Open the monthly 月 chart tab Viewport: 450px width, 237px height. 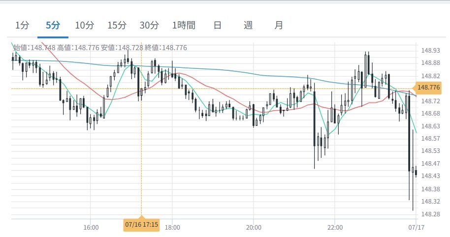279,25
